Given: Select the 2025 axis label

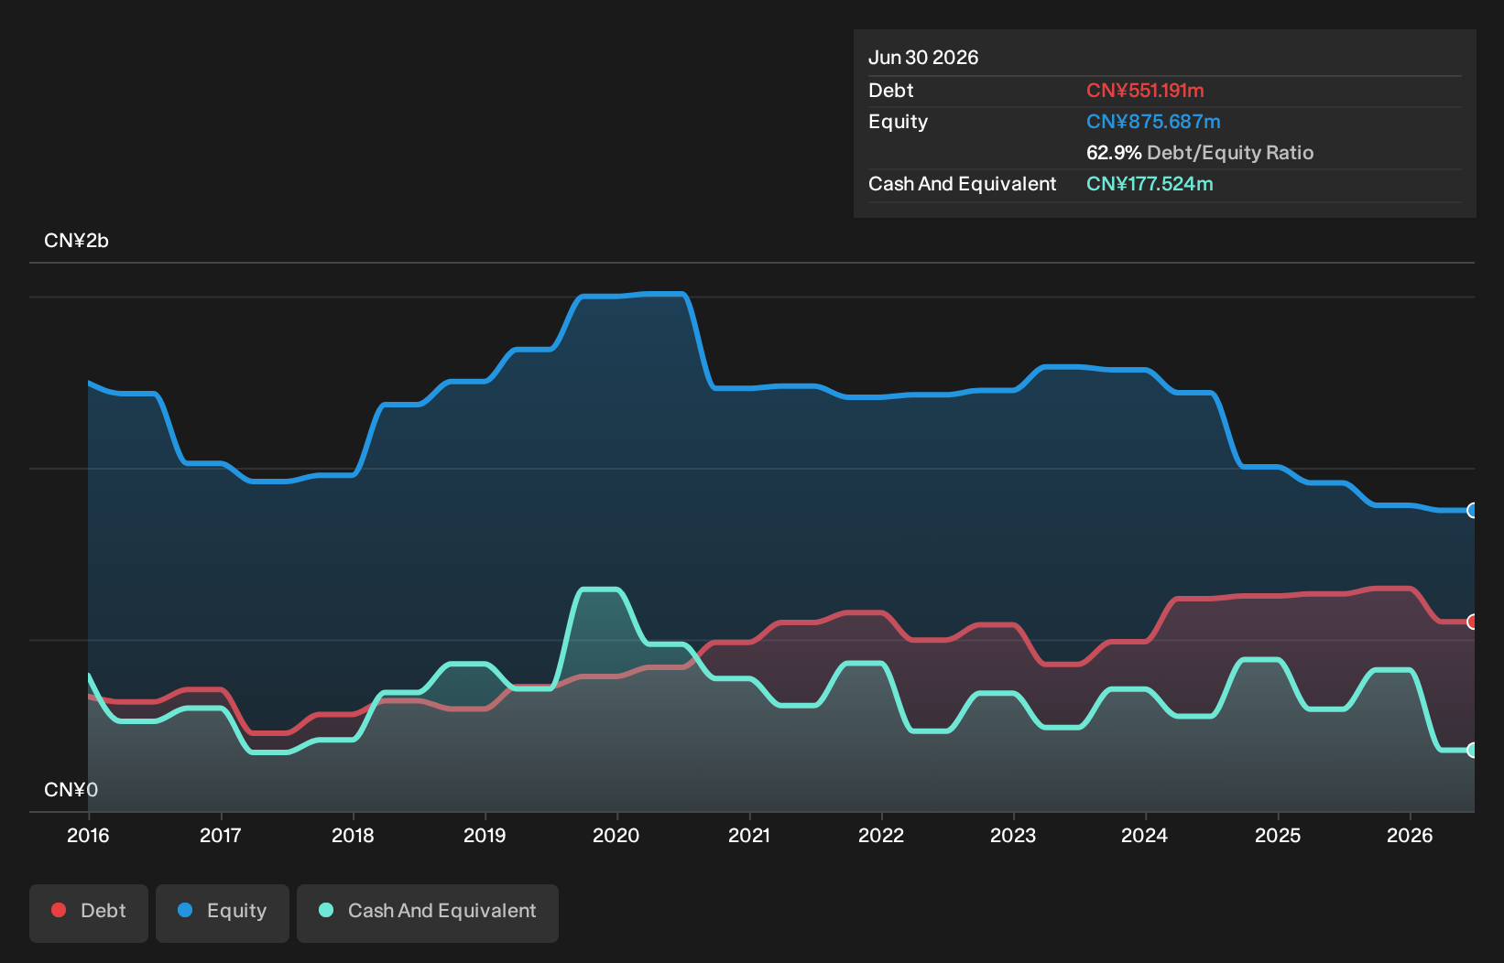Looking at the screenshot, I should point(1278,835).
